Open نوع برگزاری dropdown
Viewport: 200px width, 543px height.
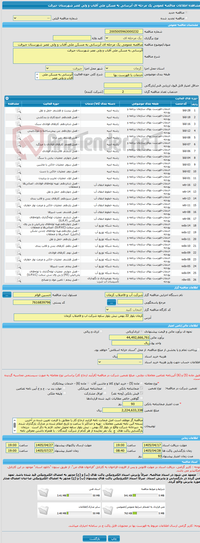(x=124, y=38)
